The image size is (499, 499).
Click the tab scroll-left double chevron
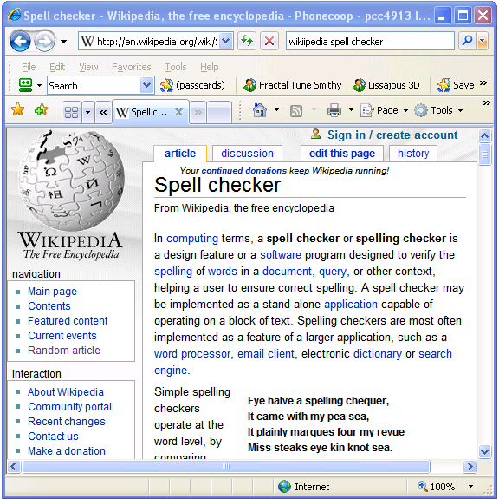pyautogui.click(x=103, y=112)
